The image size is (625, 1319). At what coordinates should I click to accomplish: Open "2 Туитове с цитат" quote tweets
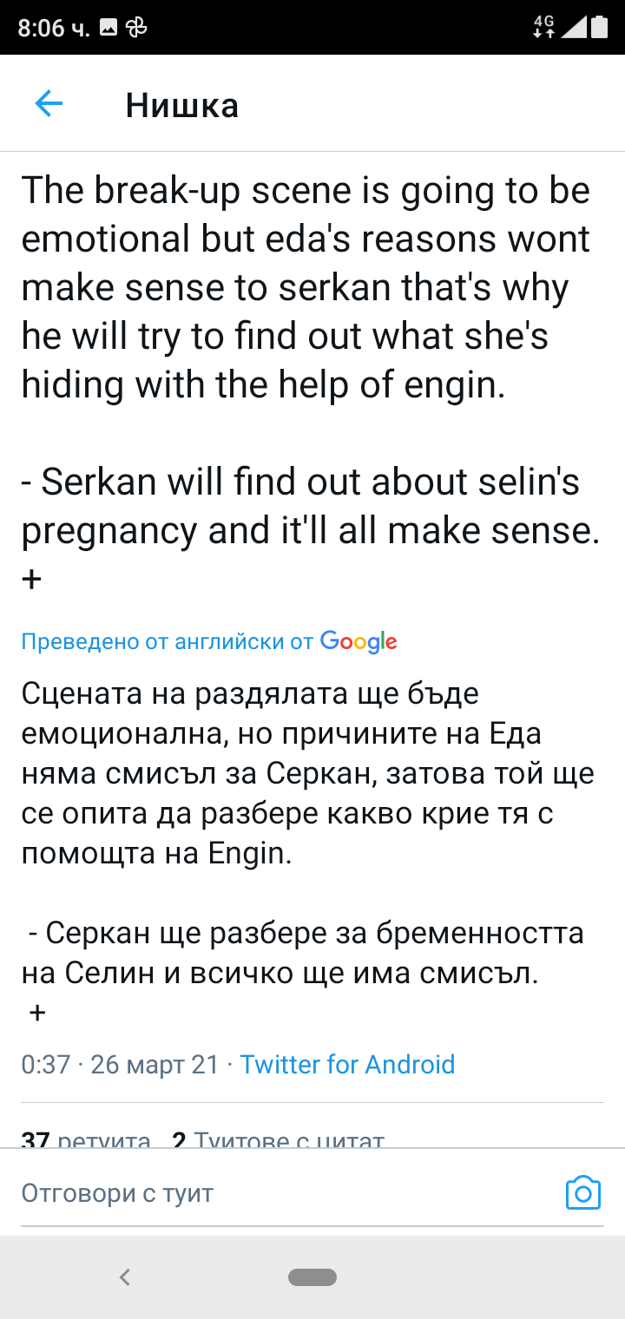tap(278, 1140)
